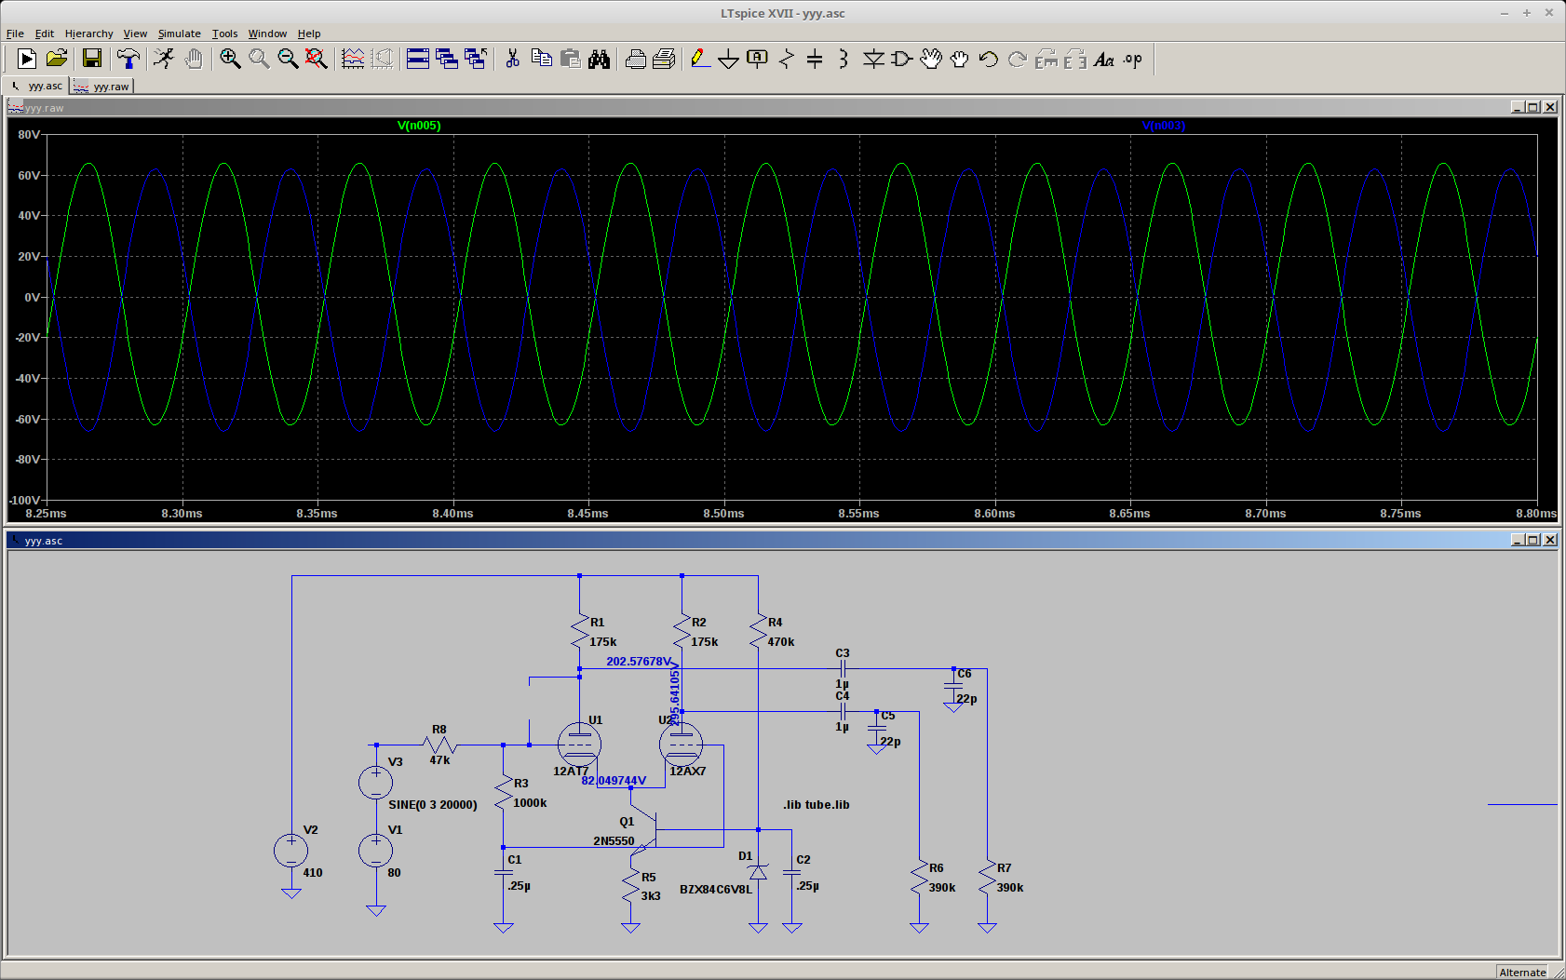Click the Halt simulation running-man icon
The image size is (1566, 980).
(164, 59)
